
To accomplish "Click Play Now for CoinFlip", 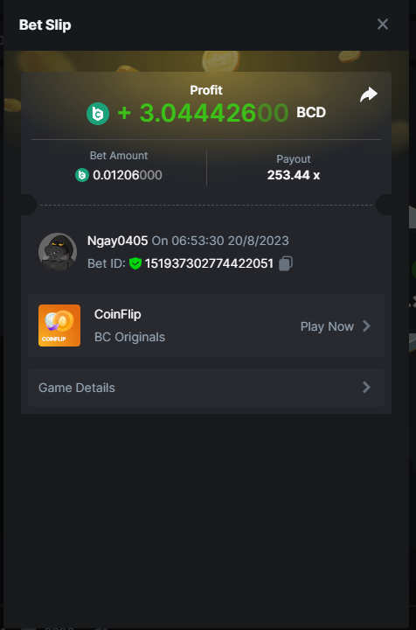I will point(327,326).
